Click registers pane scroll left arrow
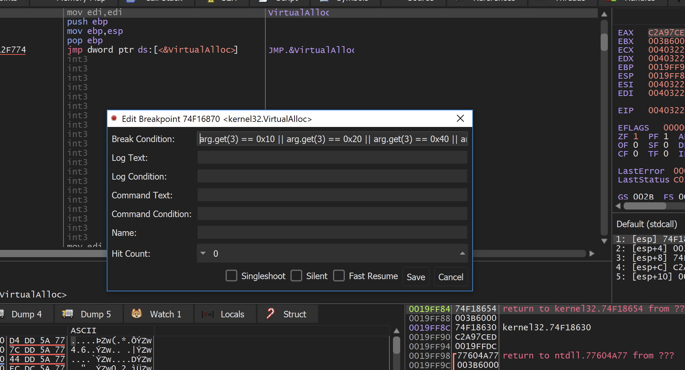 click(618, 206)
